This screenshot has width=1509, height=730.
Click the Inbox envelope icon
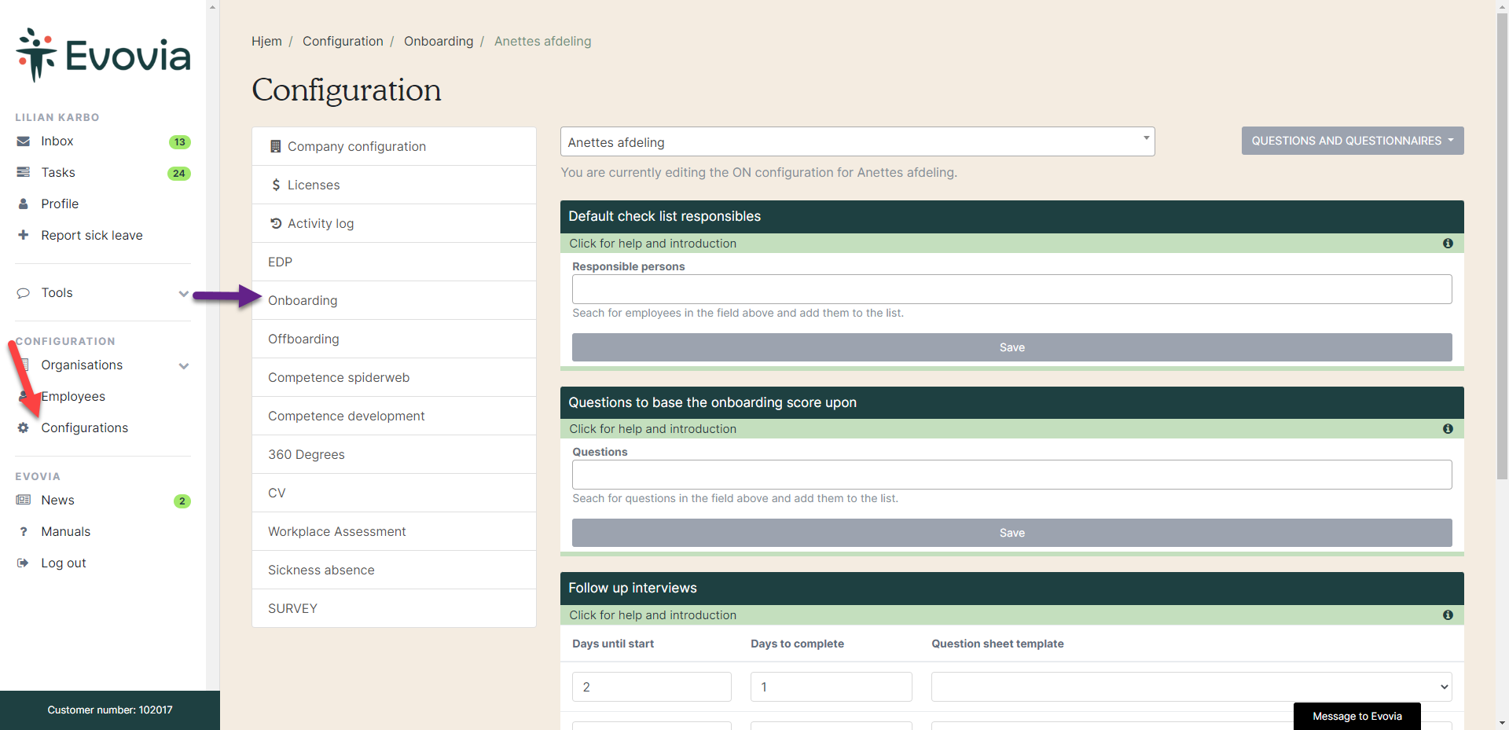24,141
